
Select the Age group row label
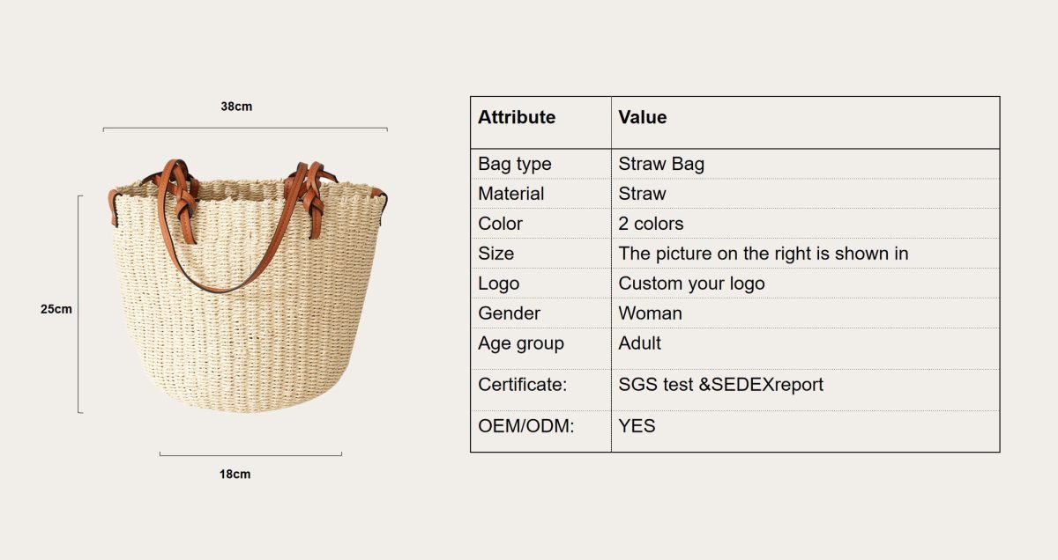coord(521,343)
